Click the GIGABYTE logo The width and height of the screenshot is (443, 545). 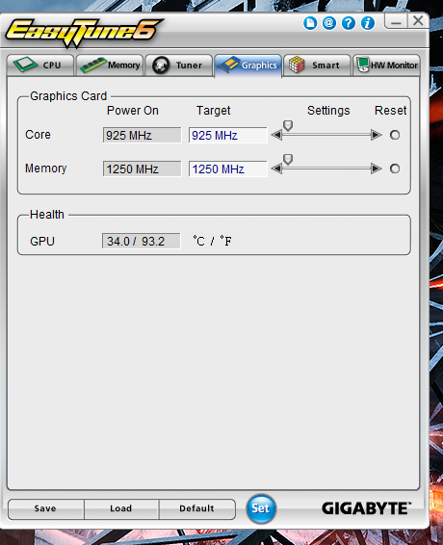pyautogui.click(x=366, y=508)
